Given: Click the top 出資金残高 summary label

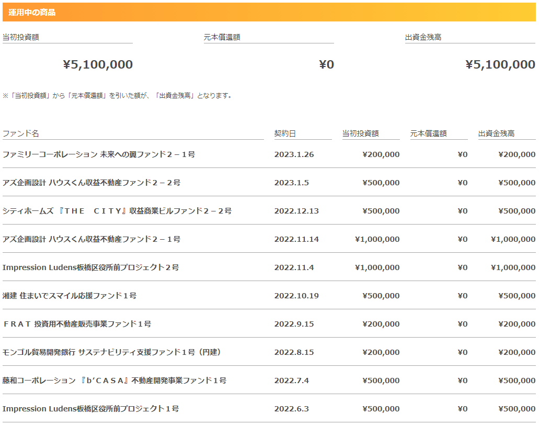Looking at the screenshot, I should pos(423,37).
